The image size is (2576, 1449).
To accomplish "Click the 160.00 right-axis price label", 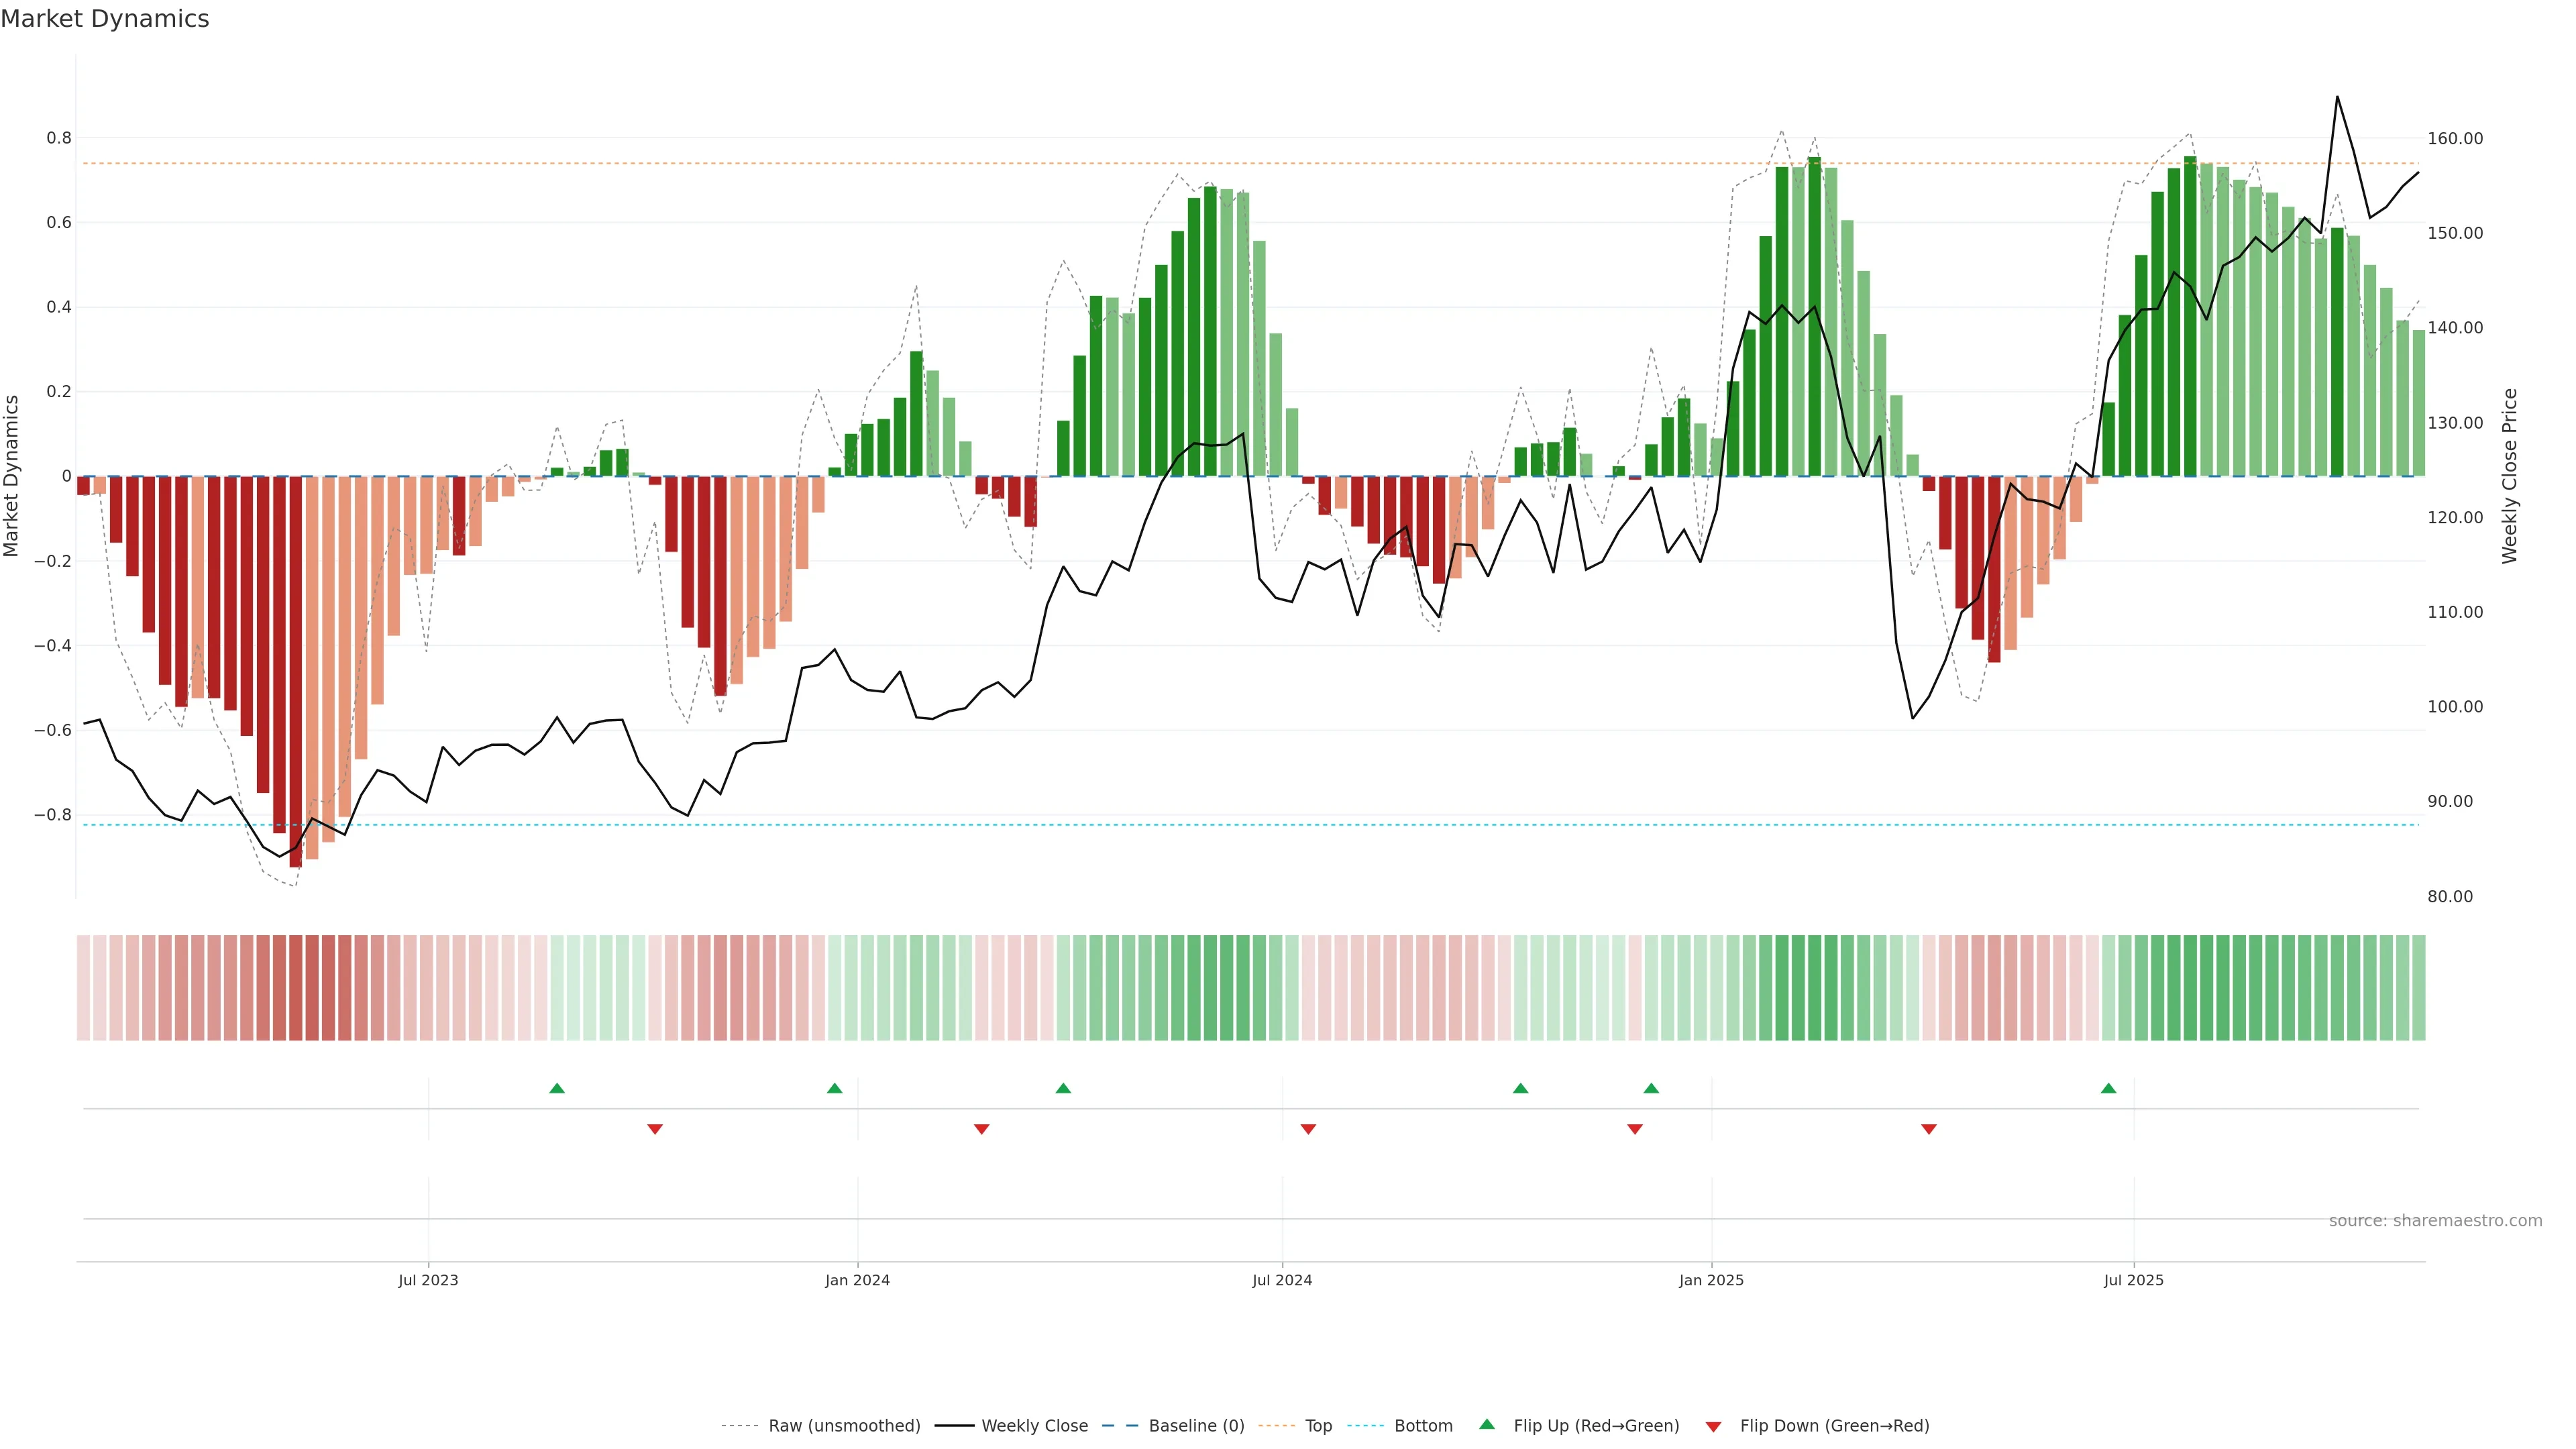I will (x=2455, y=138).
